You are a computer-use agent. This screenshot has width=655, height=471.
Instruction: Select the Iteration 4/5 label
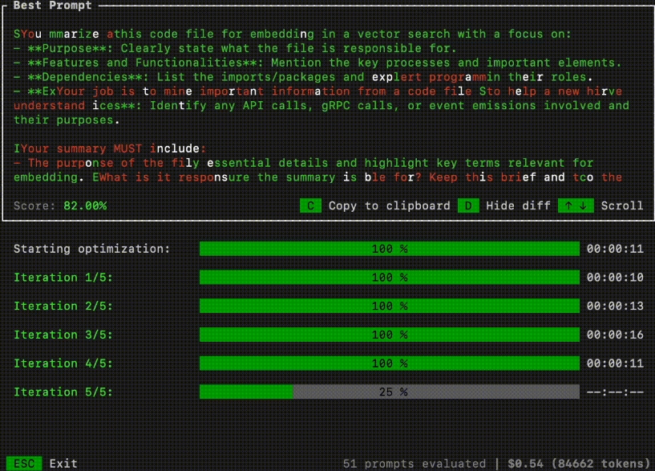tap(63, 363)
